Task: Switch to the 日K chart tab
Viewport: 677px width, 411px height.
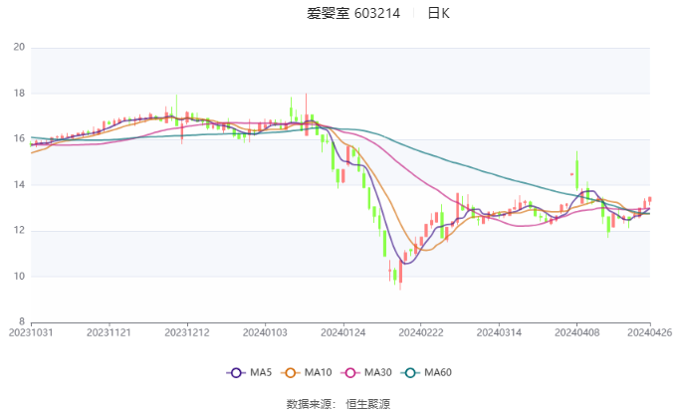Action: (x=438, y=14)
